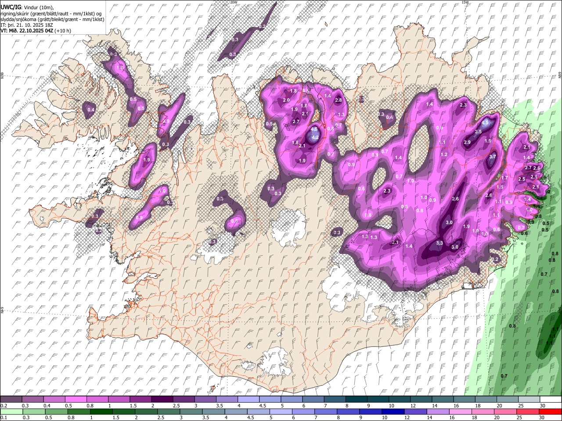Click the 3.7 precipitation value on the map
The height and width of the screenshot is (421, 562).
[x=492, y=157]
